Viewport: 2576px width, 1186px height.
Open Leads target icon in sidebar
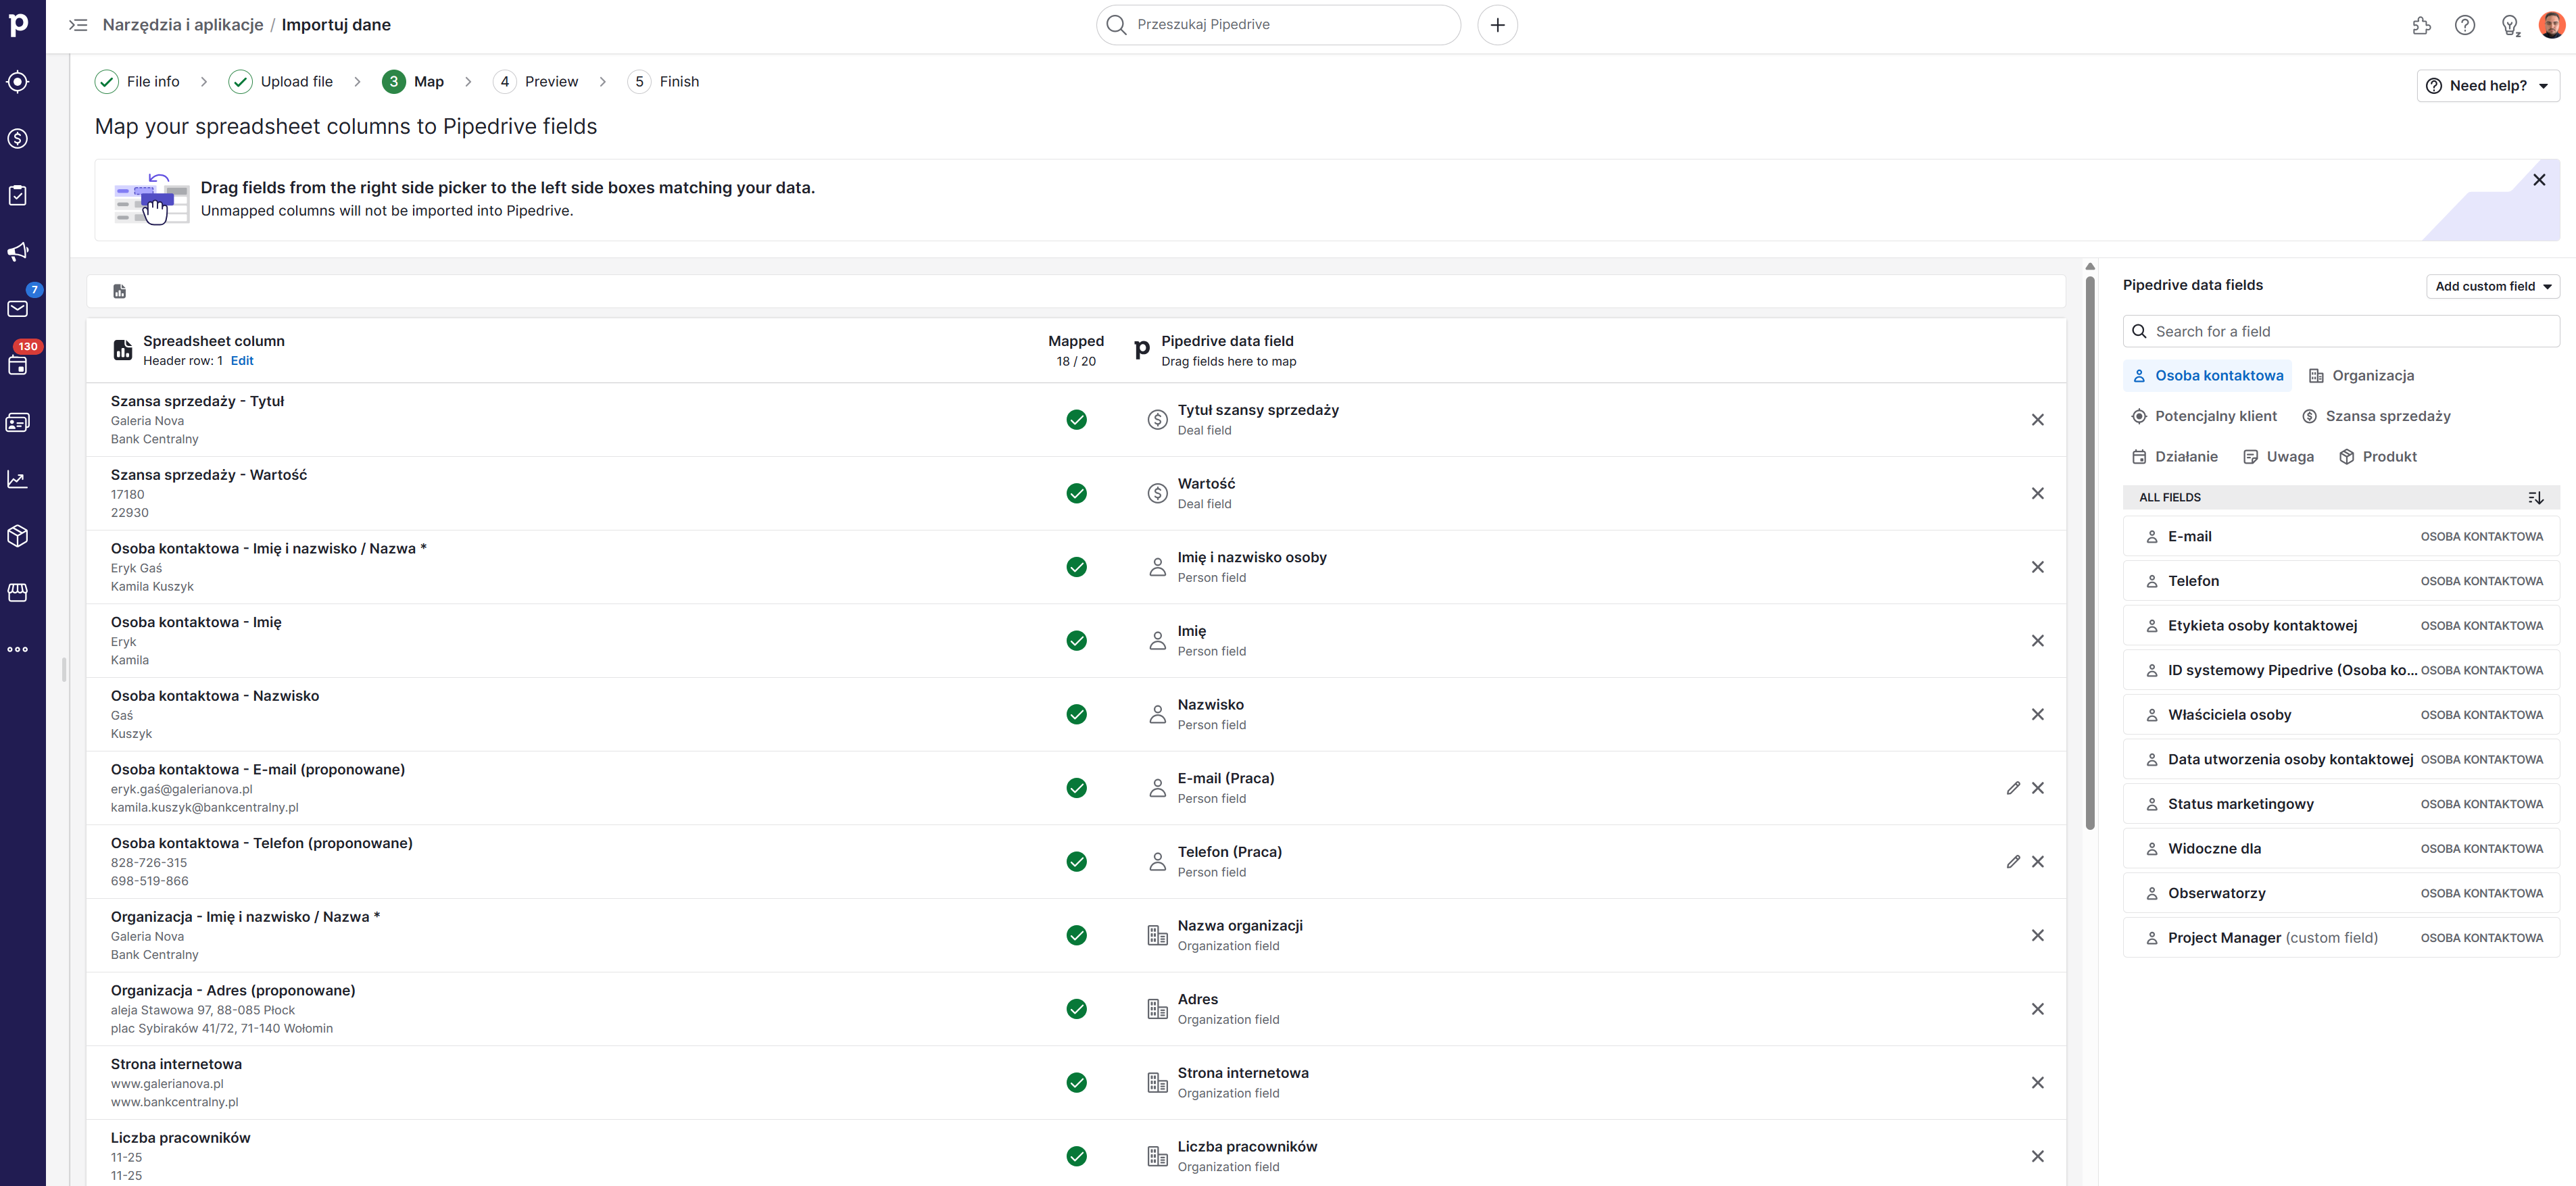pyautogui.click(x=18, y=82)
